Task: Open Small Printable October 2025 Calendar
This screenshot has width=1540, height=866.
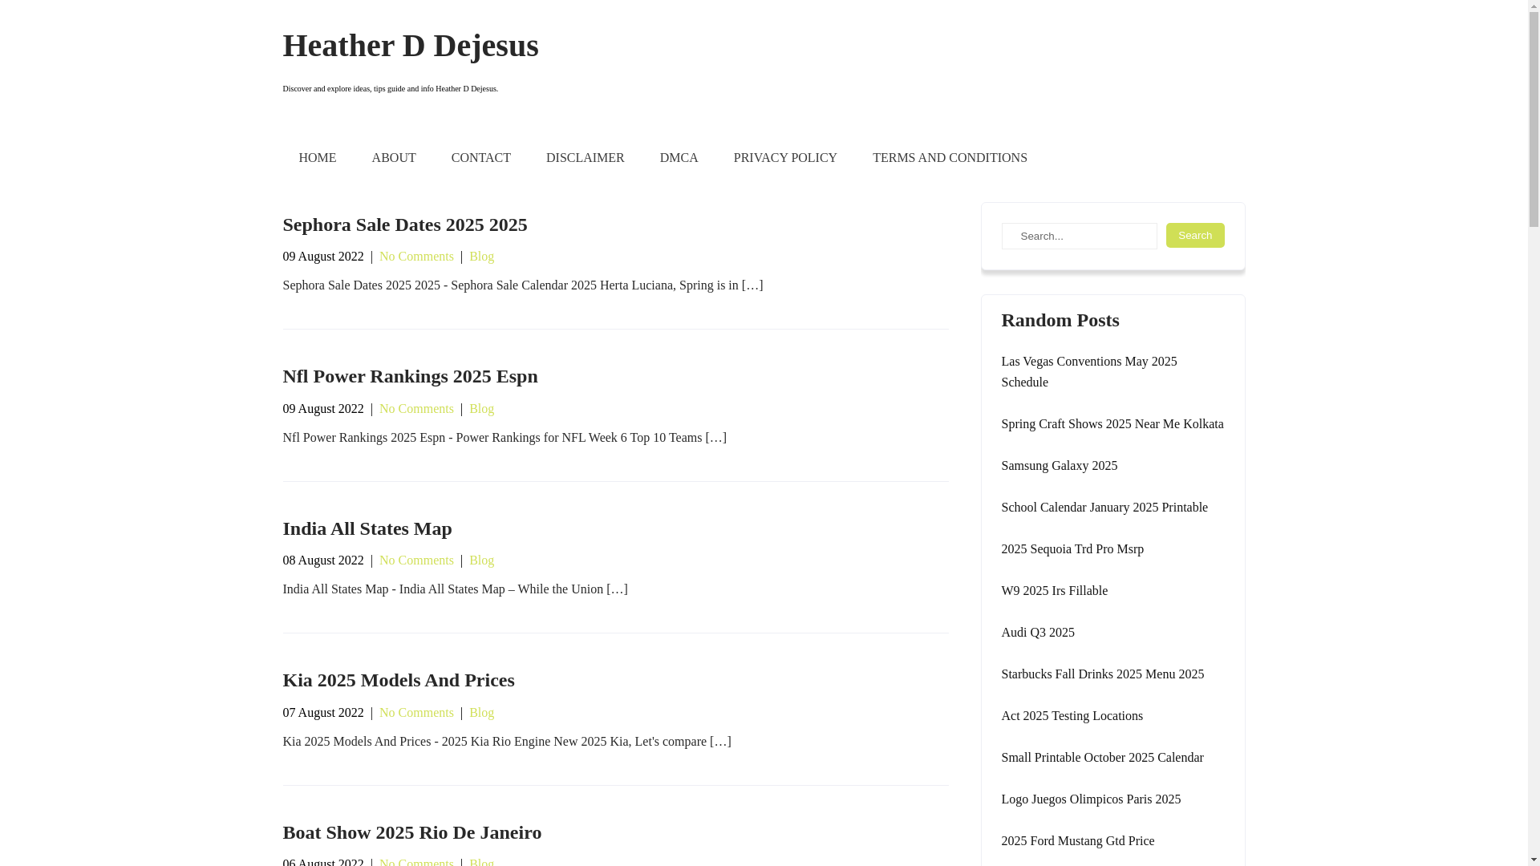Action: [1102, 758]
